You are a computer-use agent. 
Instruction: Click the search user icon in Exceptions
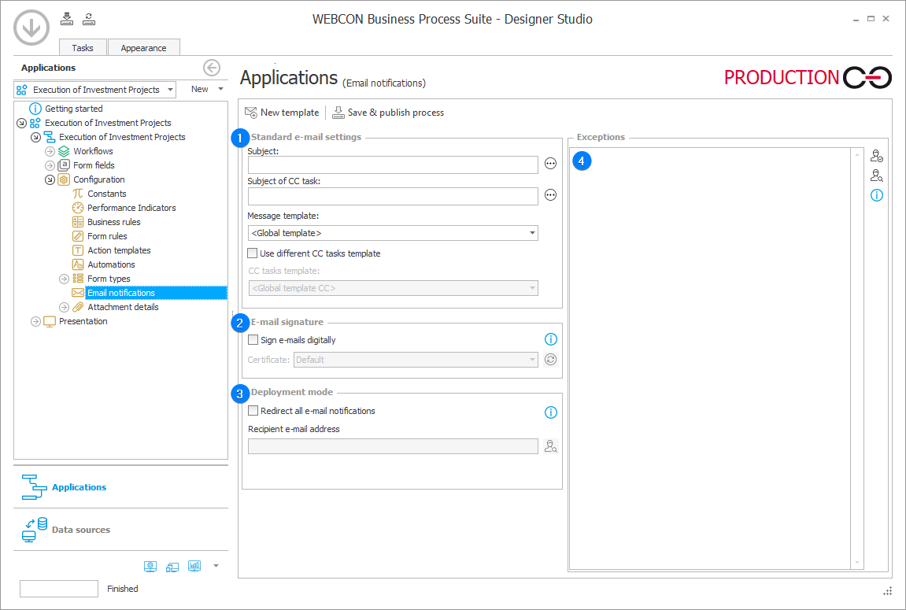pyautogui.click(x=877, y=176)
